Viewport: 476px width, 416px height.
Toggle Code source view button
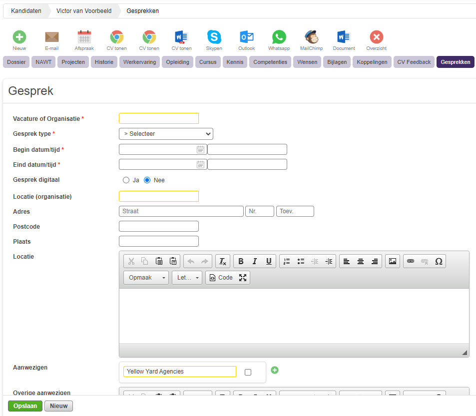221,278
